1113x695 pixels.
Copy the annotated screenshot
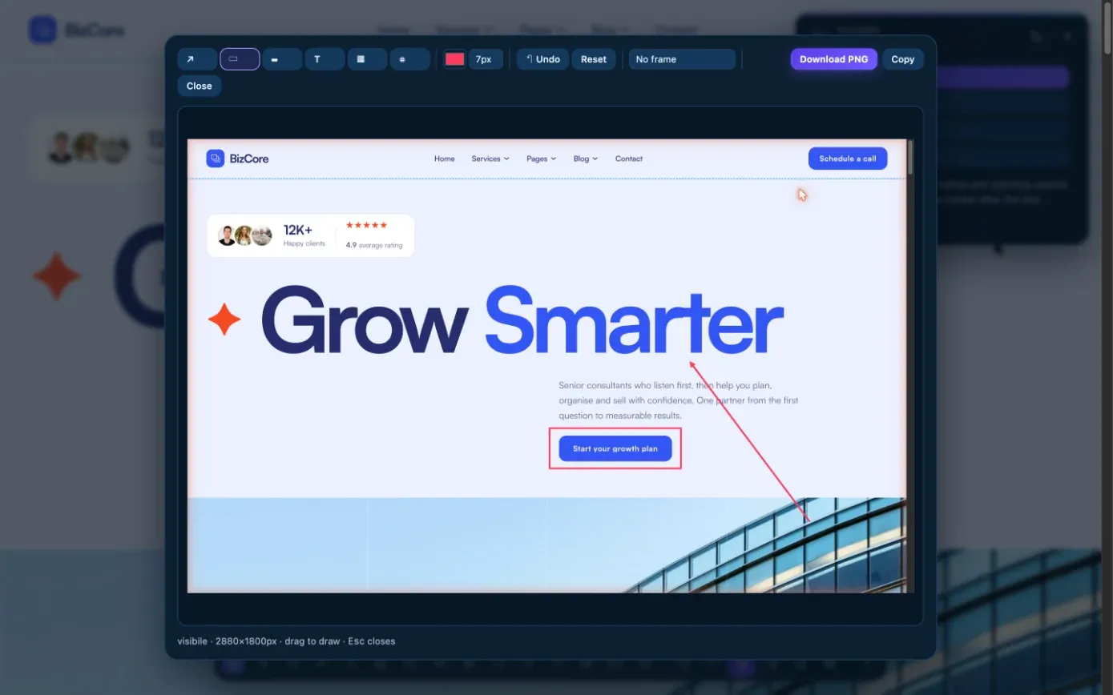click(x=903, y=59)
